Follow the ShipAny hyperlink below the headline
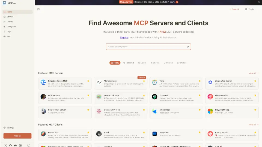The image size is (262, 147). coord(124,38)
